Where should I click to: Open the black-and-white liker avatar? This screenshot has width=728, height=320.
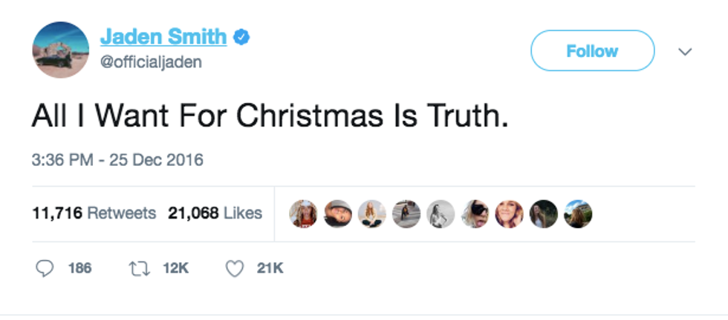[x=441, y=214]
